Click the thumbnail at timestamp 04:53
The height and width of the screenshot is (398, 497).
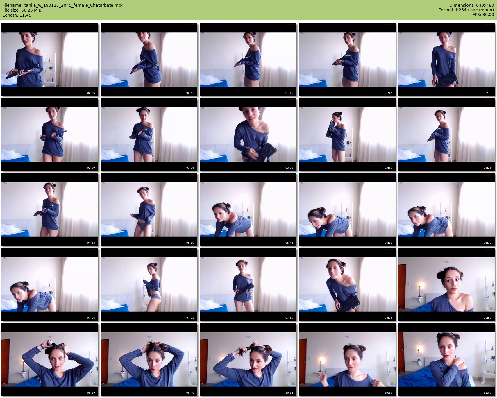(x=50, y=209)
